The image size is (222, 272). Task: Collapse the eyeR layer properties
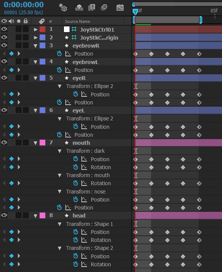pos(35,78)
